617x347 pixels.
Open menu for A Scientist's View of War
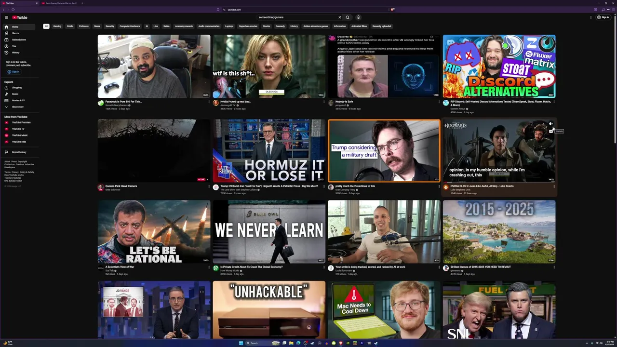pyautogui.click(x=209, y=267)
